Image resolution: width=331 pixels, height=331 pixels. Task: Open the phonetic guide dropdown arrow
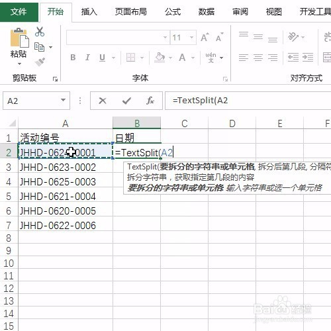tap(222, 58)
